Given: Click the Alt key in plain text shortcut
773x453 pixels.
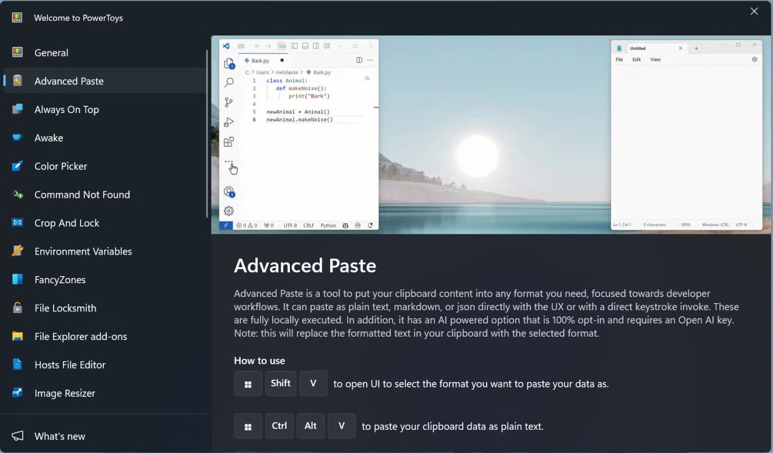Looking at the screenshot, I should coord(310,426).
